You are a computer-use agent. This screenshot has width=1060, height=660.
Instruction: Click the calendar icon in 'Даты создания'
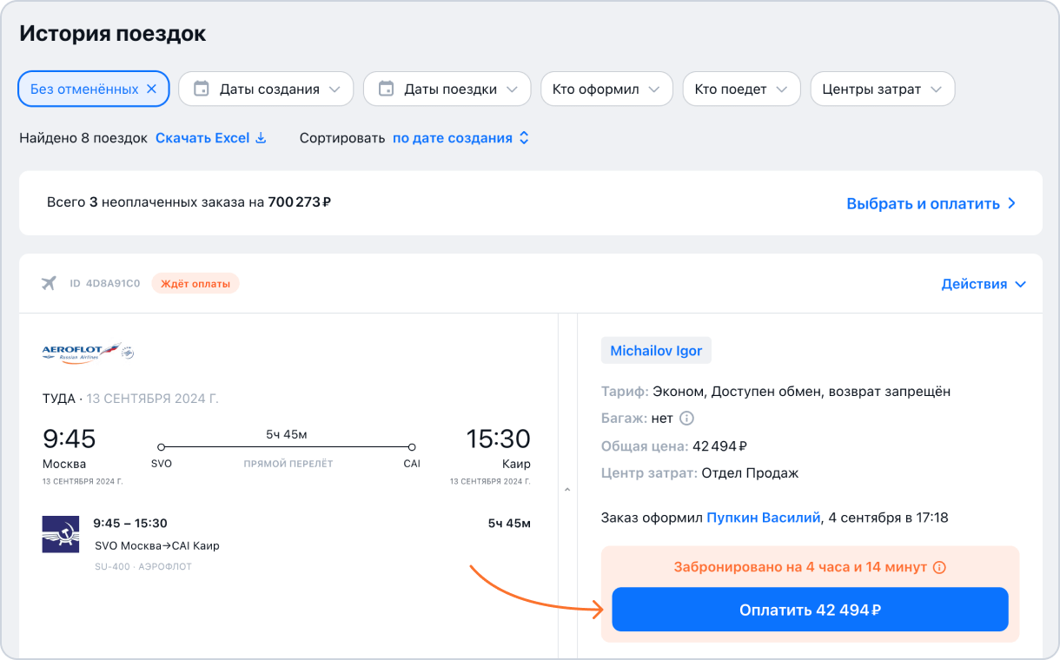[x=201, y=89]
